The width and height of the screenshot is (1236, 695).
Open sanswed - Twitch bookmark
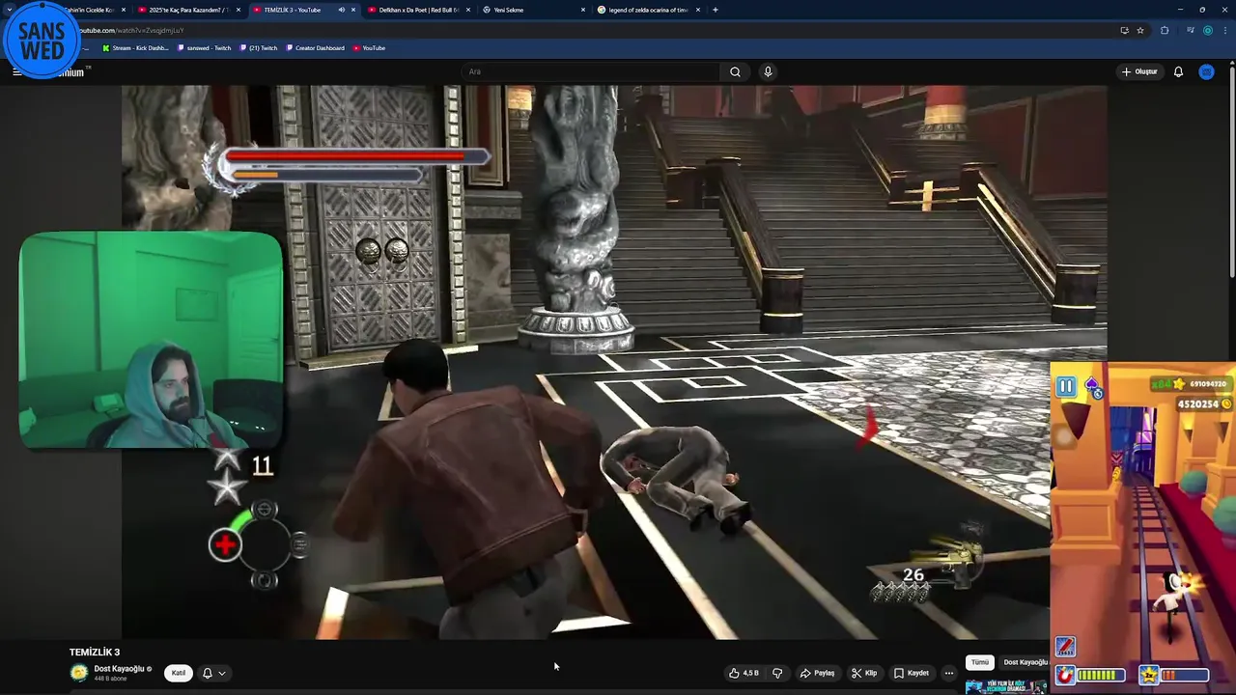tap(204, 47)
